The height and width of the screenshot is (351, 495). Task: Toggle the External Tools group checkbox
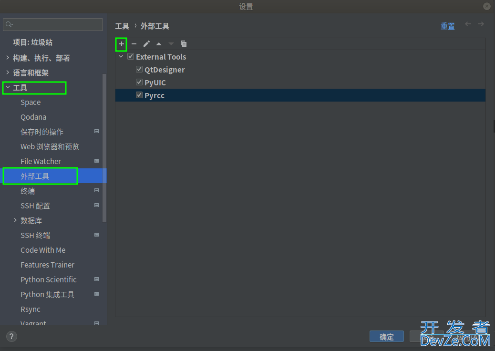click(131, 56)
